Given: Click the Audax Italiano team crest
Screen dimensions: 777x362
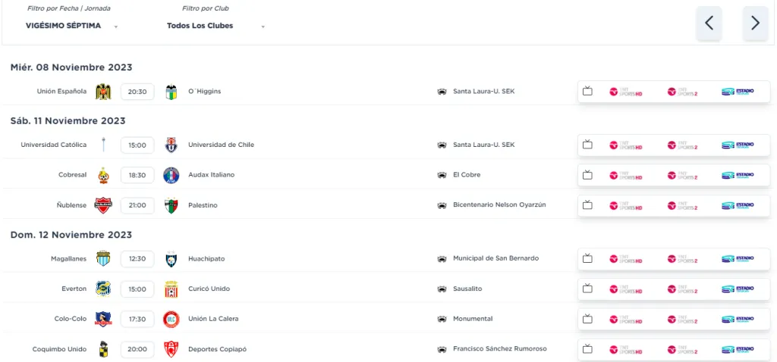Looking at the screenshot, I should pos(171,175).
